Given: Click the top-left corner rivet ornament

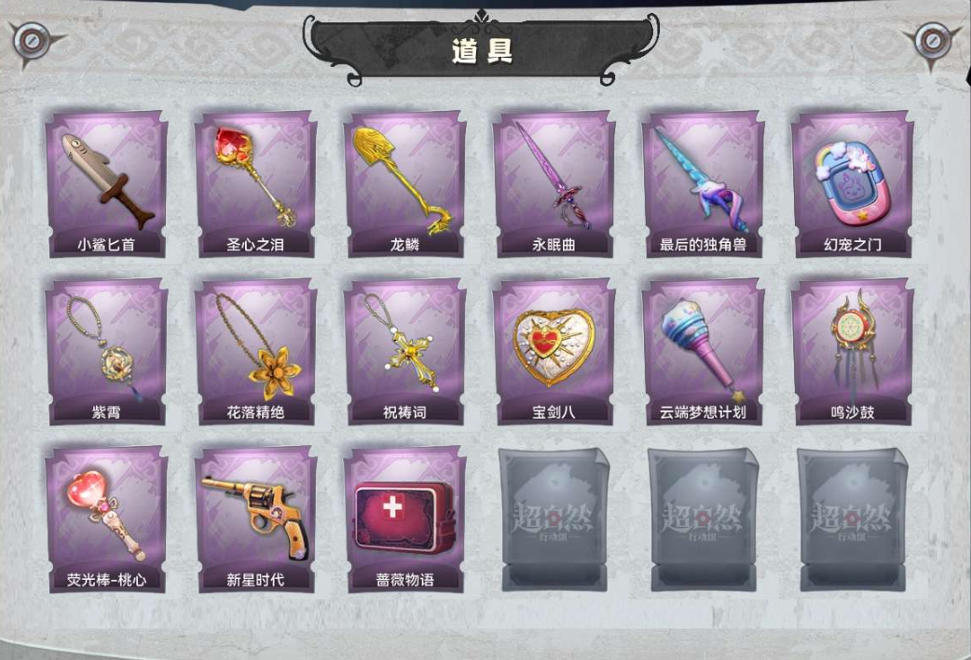Looking at the screenshot, I should tap(32, 42).
